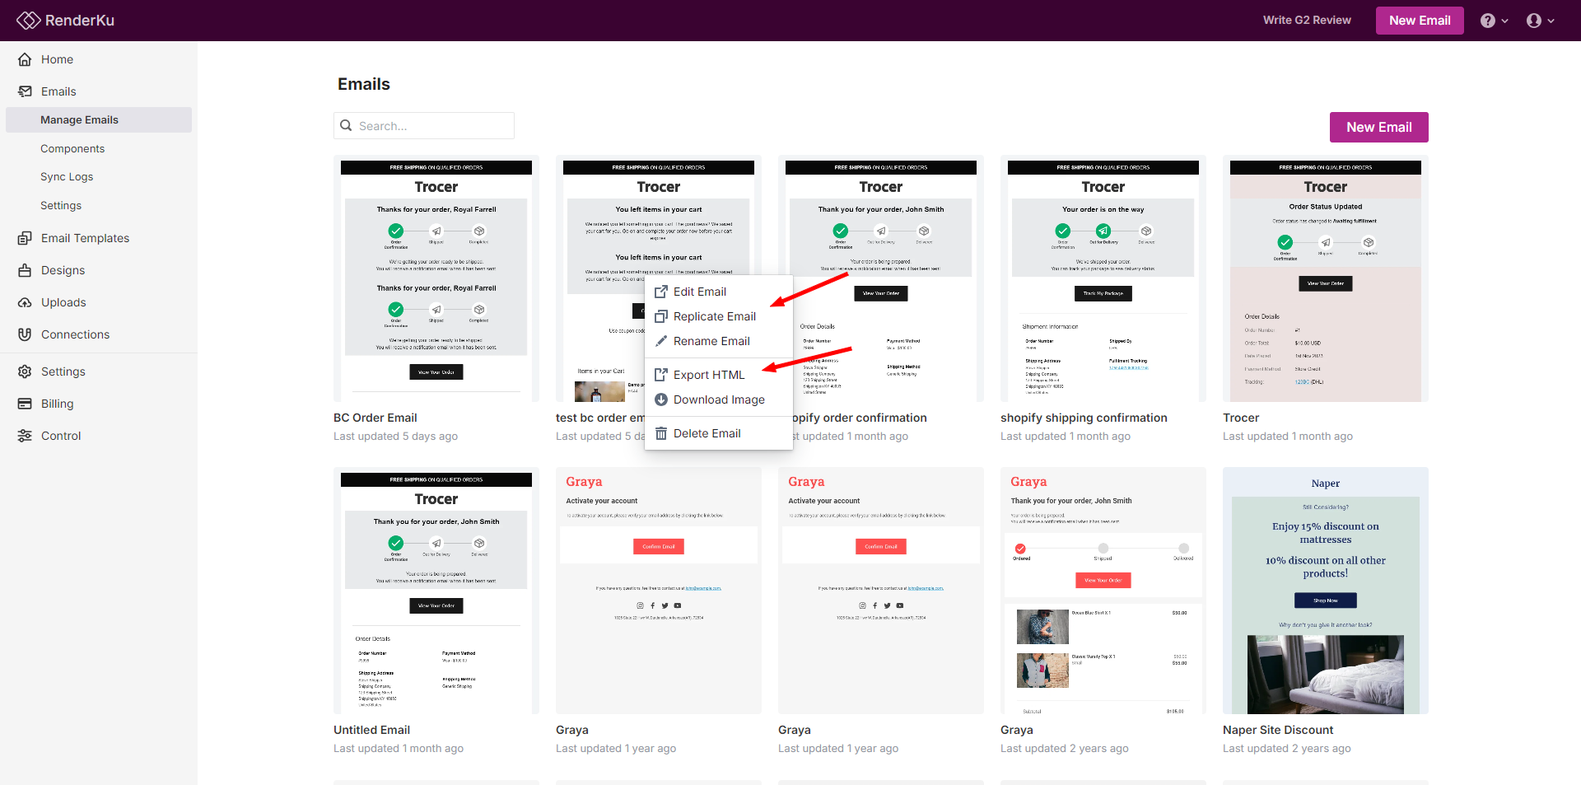The height and width of the screenshot is (785, 1581).
Task: Select Export HTML menu option
Action: click(x=708, y=375)
